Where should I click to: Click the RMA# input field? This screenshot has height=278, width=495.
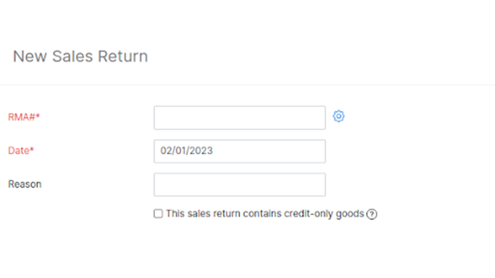pos(239,118)
